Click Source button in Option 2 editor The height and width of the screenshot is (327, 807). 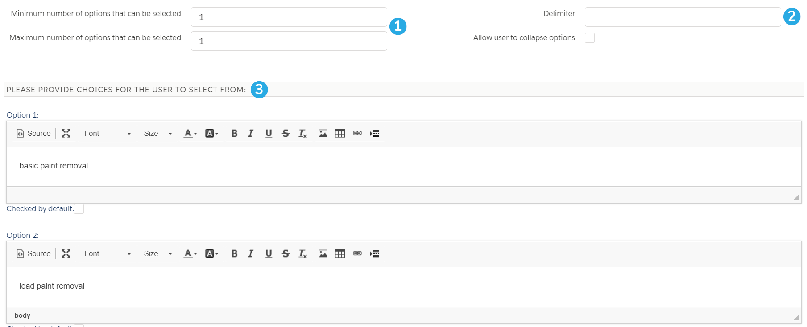coord(33,253)
